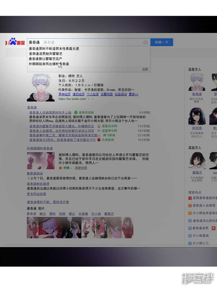The width and height of the screenshot is (217, 288).
Task: Open the 更多同站结果 link
Action: 36,194
